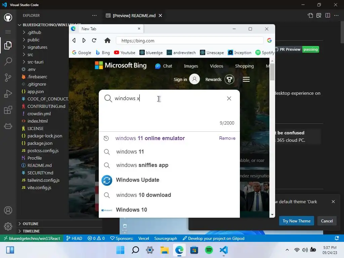
Task: Open Microsoft Store from the taskbar
Action: pos(194,250)
